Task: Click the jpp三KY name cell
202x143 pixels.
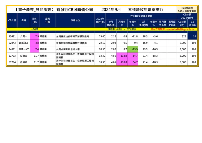Action: 23,43
